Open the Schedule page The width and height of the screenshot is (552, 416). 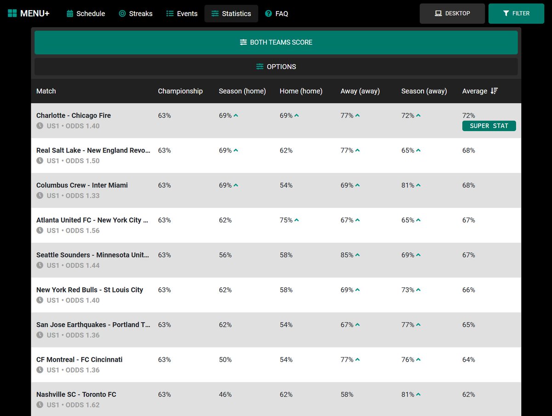86,14
